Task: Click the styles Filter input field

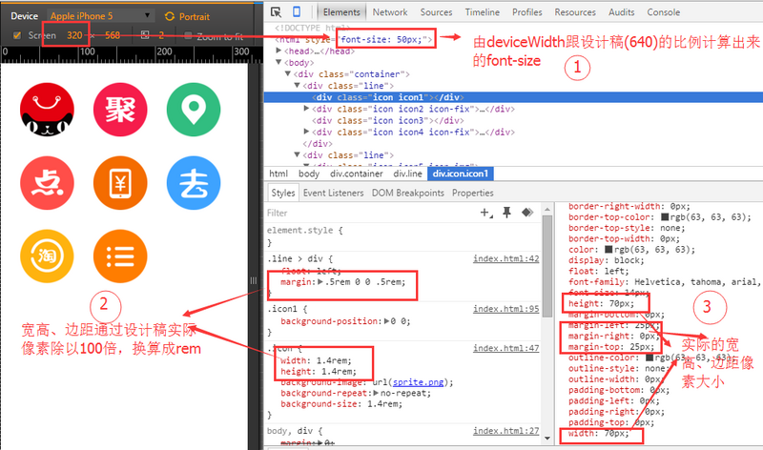Action: 362,213
